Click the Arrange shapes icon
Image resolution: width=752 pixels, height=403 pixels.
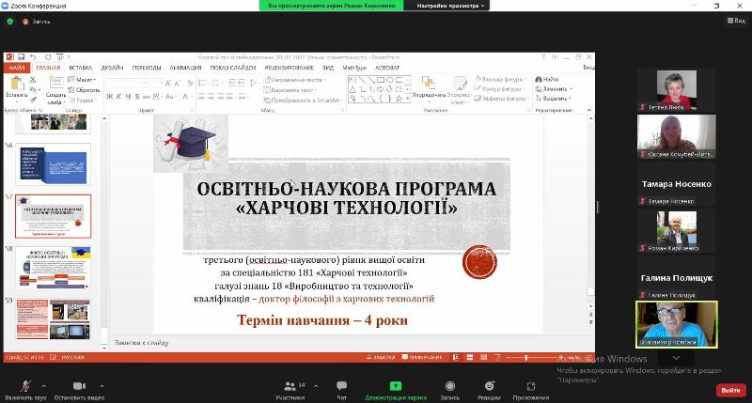(x=429, y=83)
